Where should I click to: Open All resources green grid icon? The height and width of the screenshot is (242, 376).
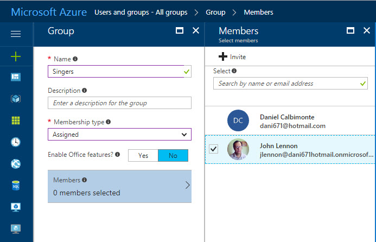pyautogui.click(x=16, y=120)
